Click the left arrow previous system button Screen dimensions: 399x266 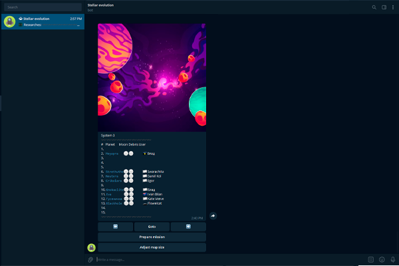[114, 227]
